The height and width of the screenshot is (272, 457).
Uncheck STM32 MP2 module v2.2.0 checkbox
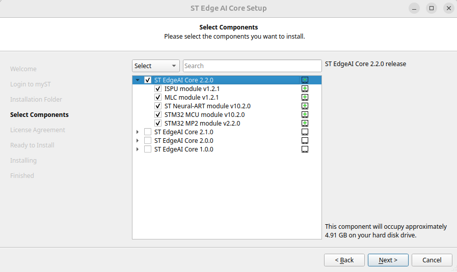(158, 124)
